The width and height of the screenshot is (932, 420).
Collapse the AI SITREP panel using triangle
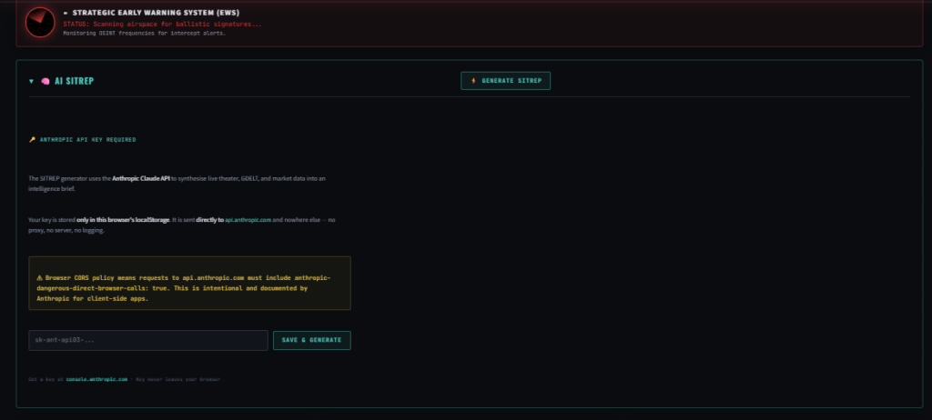tap(32, 81)
